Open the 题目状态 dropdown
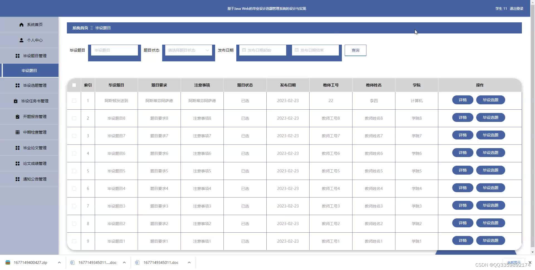535x270 pixels. coord(188,50)
